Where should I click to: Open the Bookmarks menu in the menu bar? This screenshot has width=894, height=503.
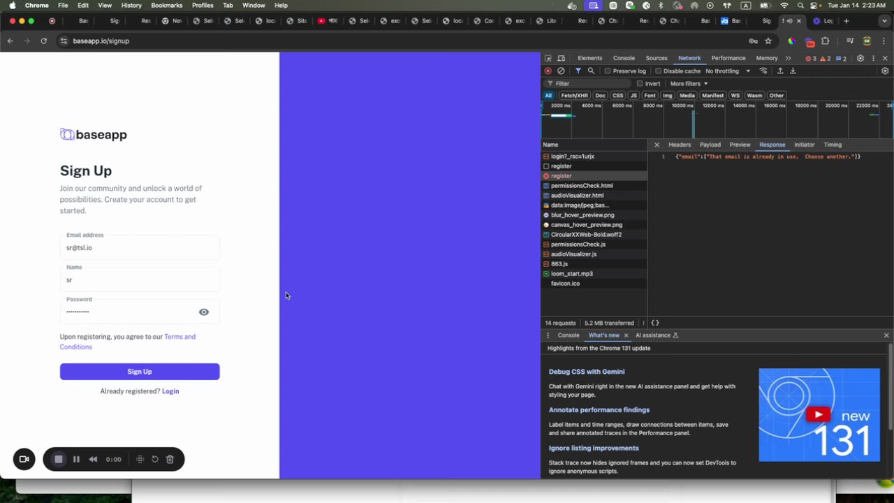[166, 5]
